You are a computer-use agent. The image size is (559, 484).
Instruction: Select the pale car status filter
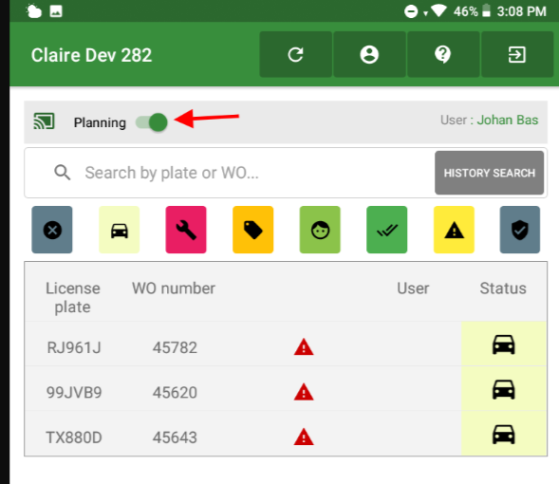pyautogui.click(x=119, y=230)
